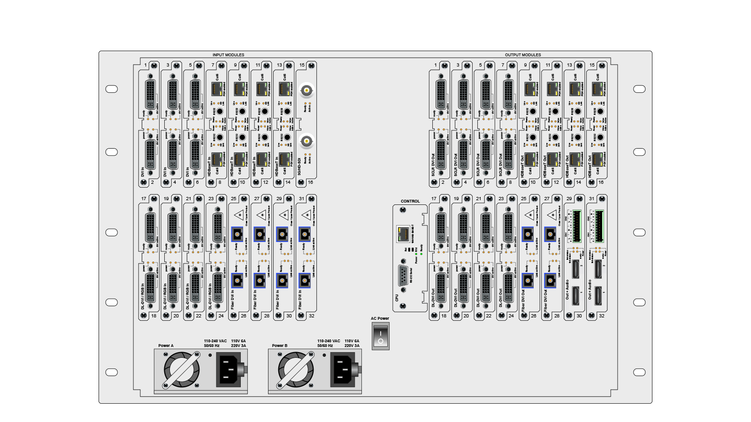Select the DVI In port on input 1
Image resolution: width=751 pixels, height=422 pixels.
click(150, 93)
